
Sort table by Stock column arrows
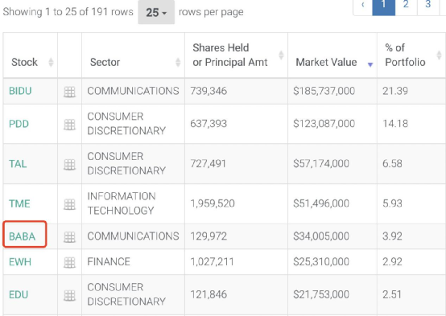pyautogui.click(x=51, y=62)
